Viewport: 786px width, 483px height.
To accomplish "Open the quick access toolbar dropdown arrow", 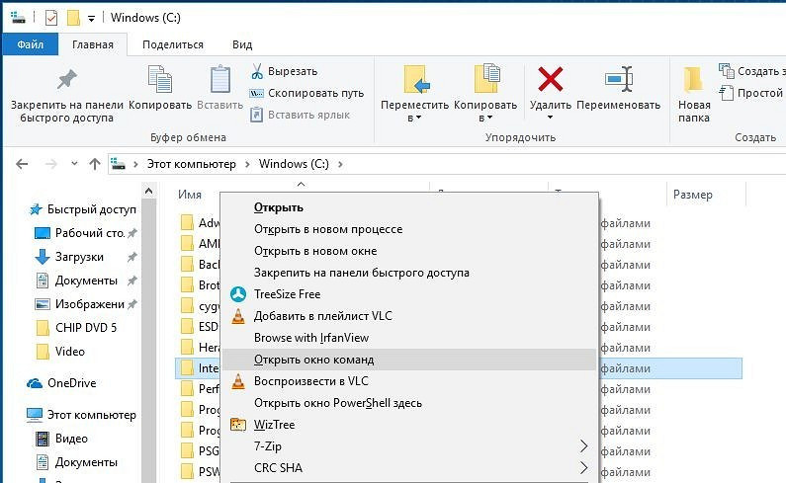I will 91,18.
